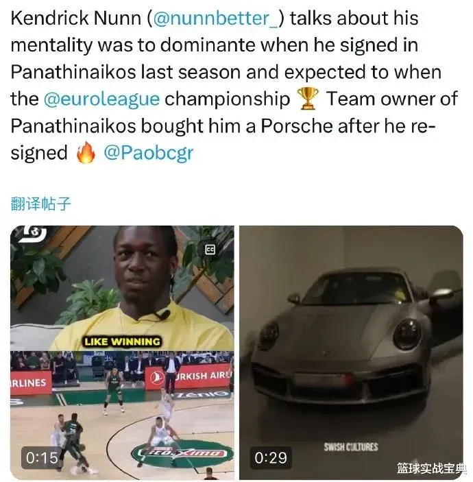Click the 'Kendrick Nunn' post text

[76, 19]
